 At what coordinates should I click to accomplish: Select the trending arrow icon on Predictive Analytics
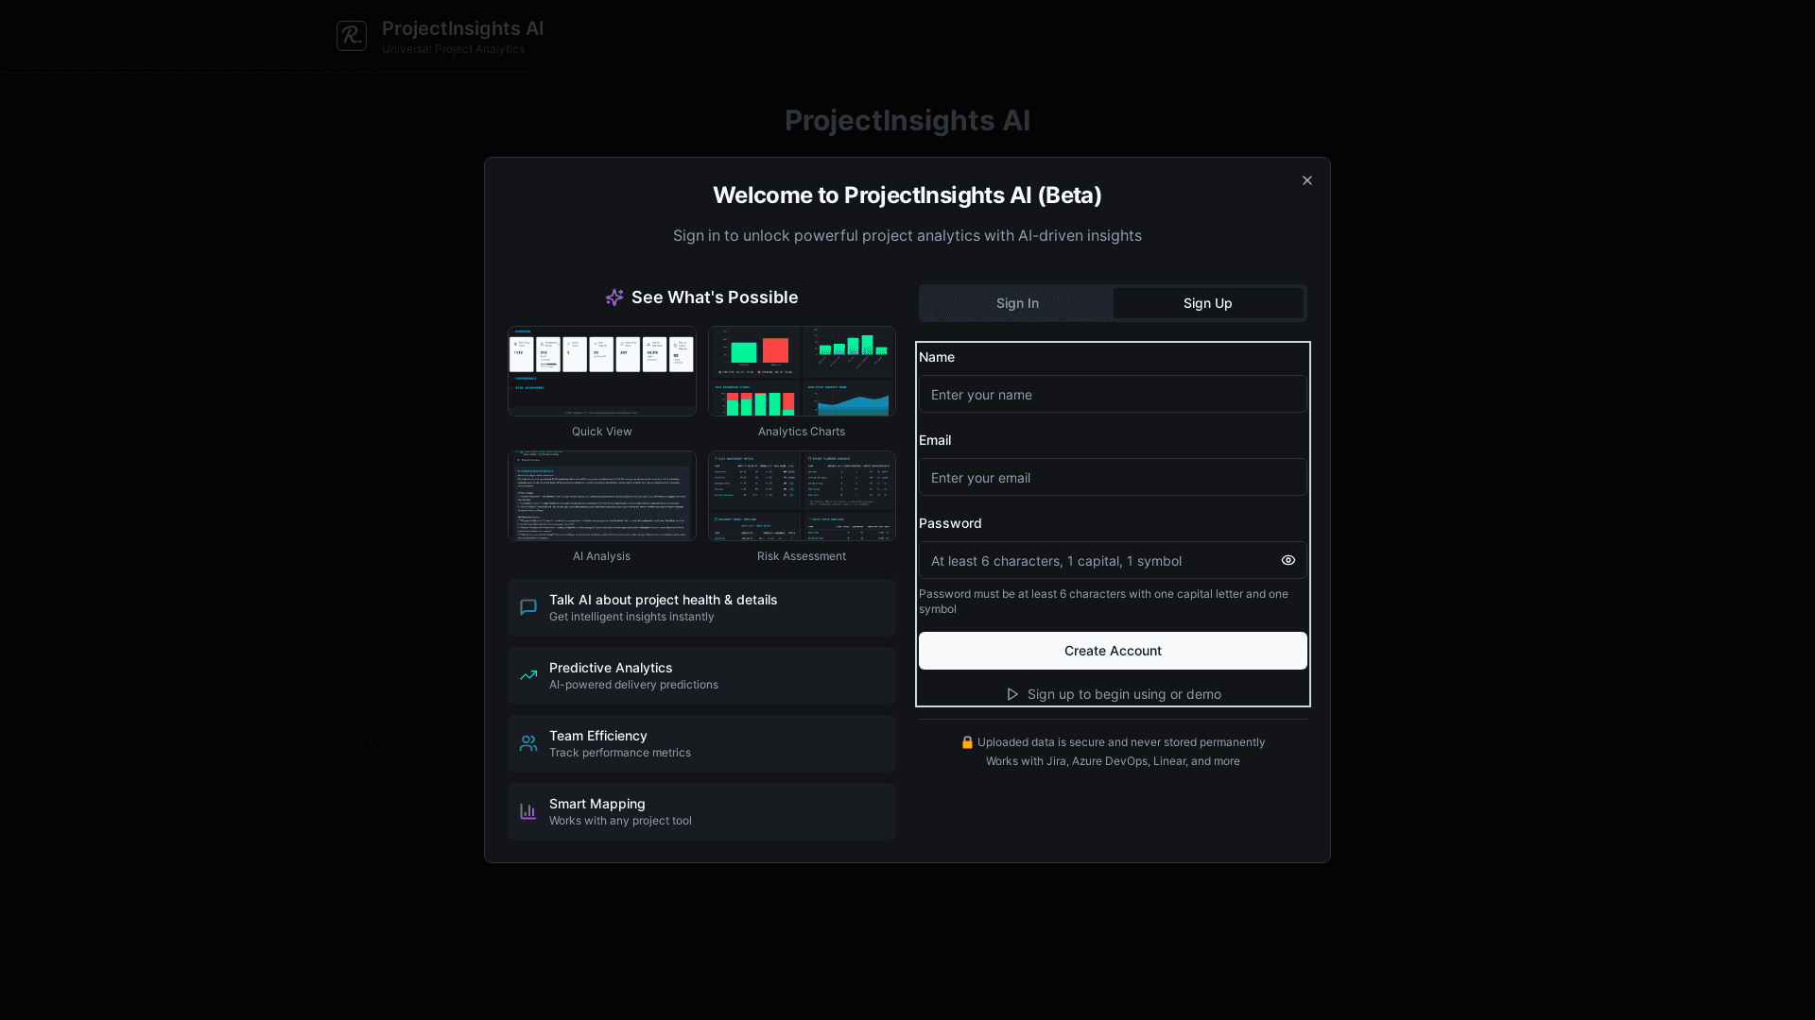(x=527, y=674)
